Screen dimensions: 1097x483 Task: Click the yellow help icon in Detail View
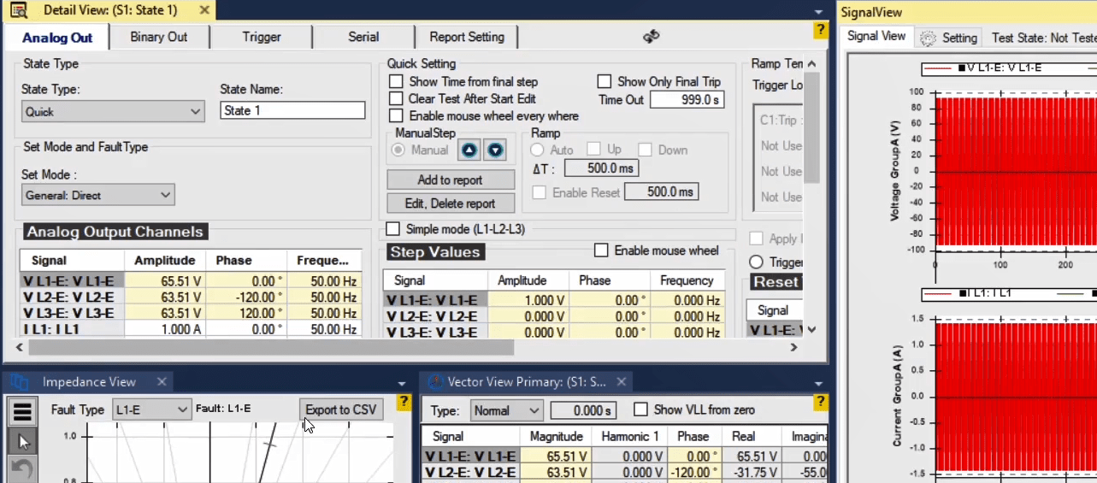[x=820, y=31]
